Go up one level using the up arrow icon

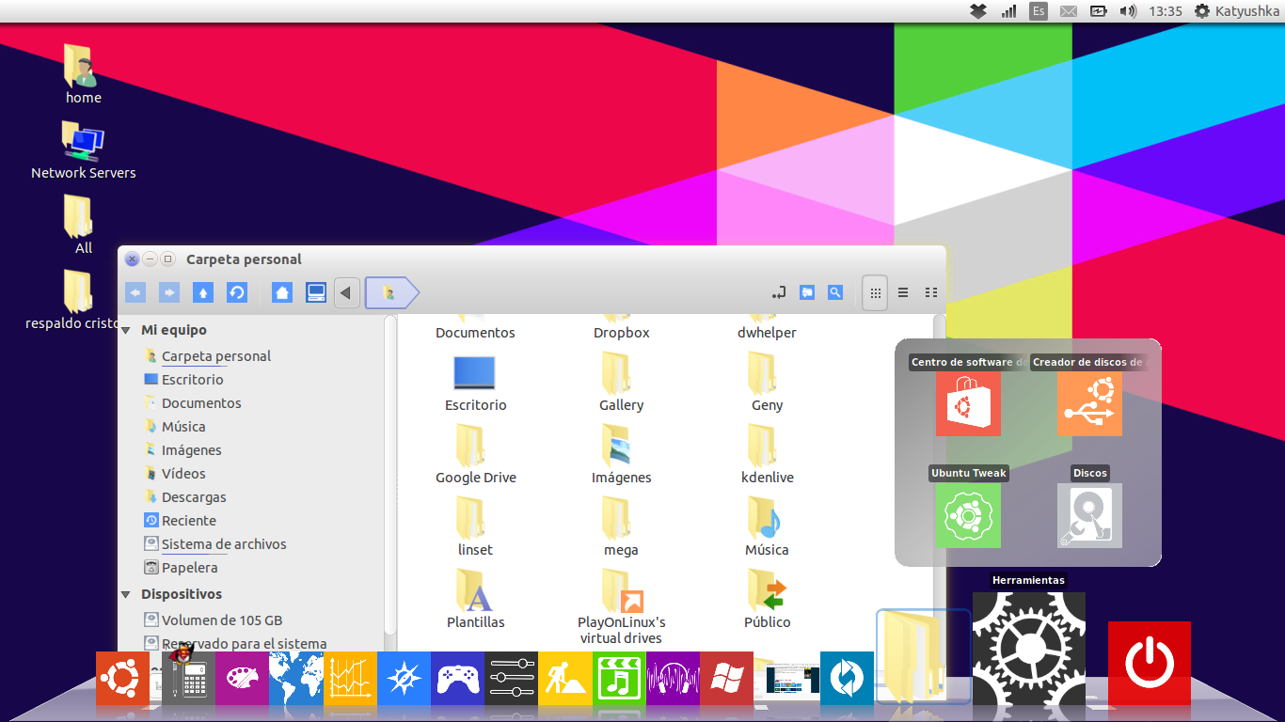[203, 292]
